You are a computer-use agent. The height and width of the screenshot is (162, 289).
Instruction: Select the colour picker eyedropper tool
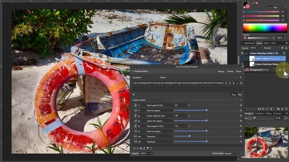pos(253,3)
